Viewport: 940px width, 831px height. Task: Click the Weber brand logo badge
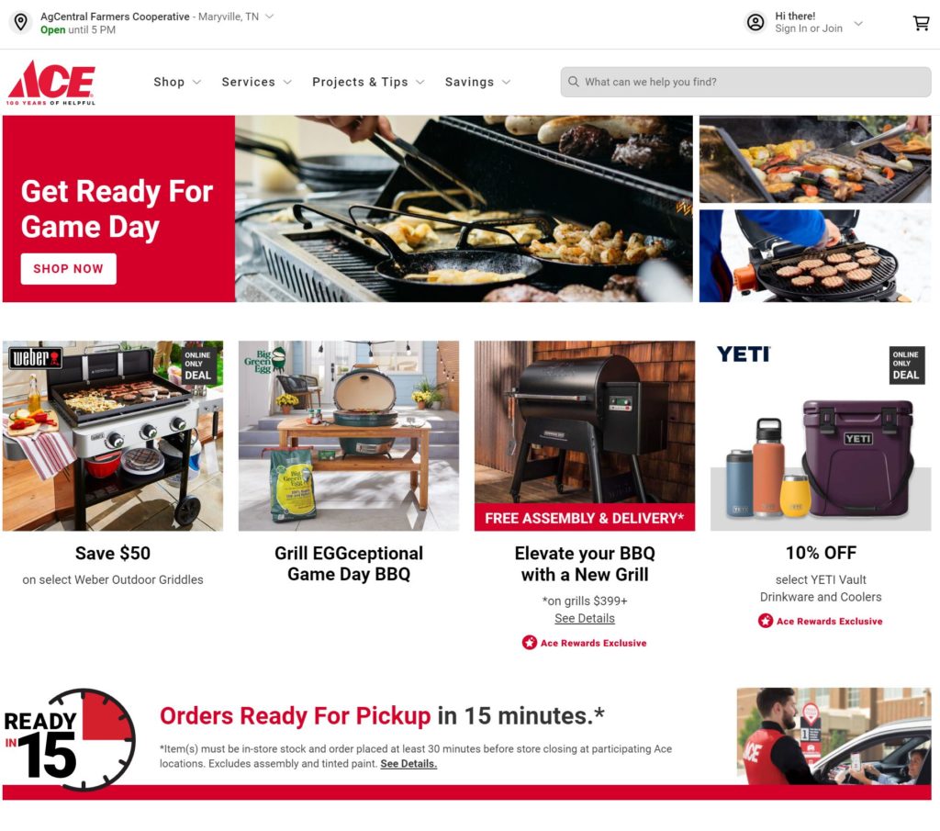(36, 358)
